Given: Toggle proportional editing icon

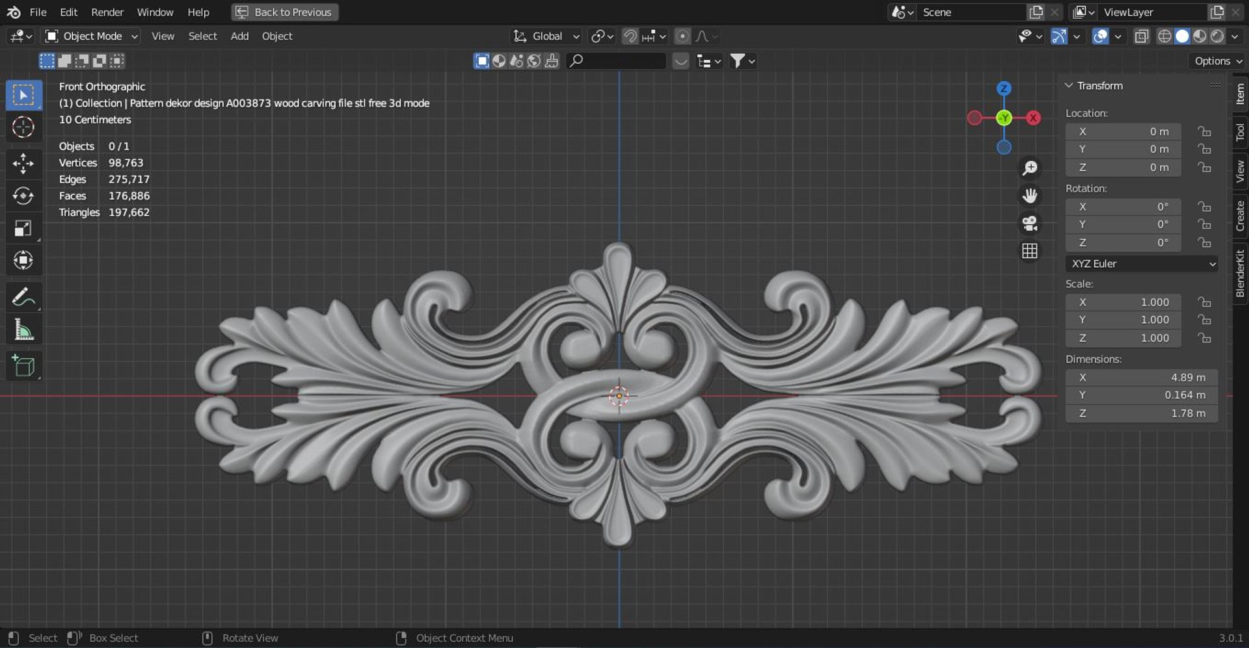Looking at the screenshot, I should click(682, 36).
